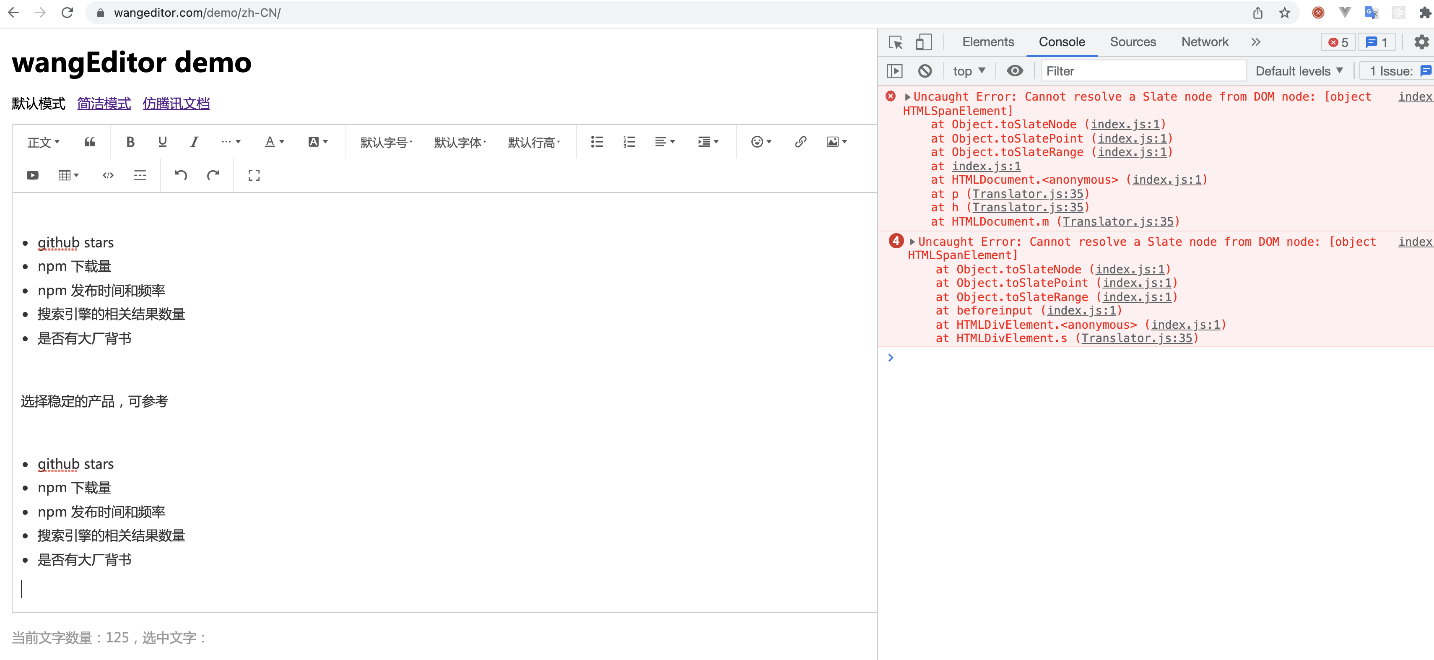Open the insert image menu
Viewport: 1434px width, 660px height.
pyautogui.click(x=836, y=142)
